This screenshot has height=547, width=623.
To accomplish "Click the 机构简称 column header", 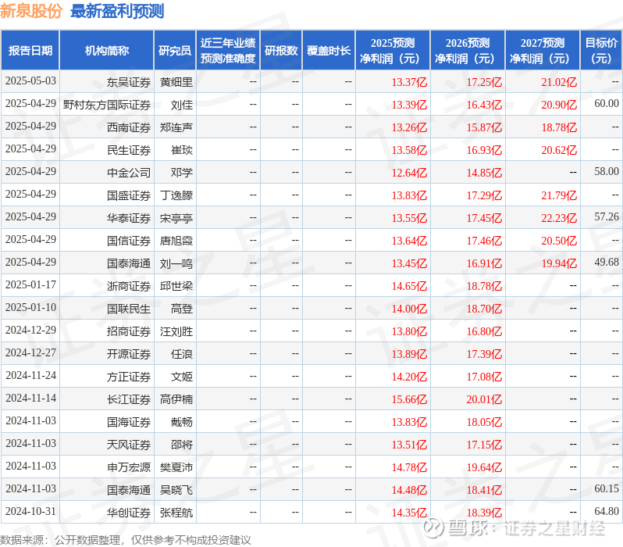I will point(106,51).
